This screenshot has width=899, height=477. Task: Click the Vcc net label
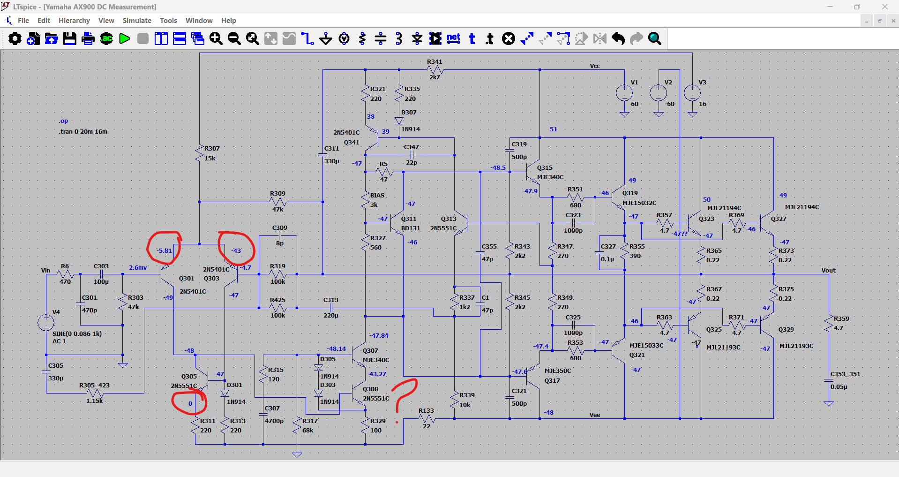point(595,66)
